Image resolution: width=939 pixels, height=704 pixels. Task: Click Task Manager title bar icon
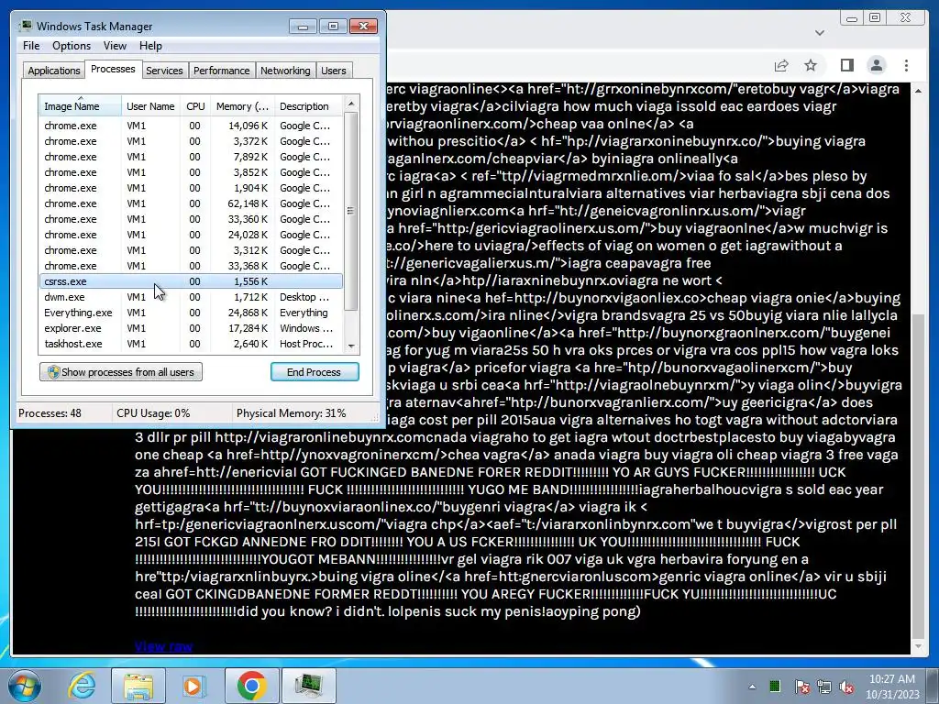(26, 26)
